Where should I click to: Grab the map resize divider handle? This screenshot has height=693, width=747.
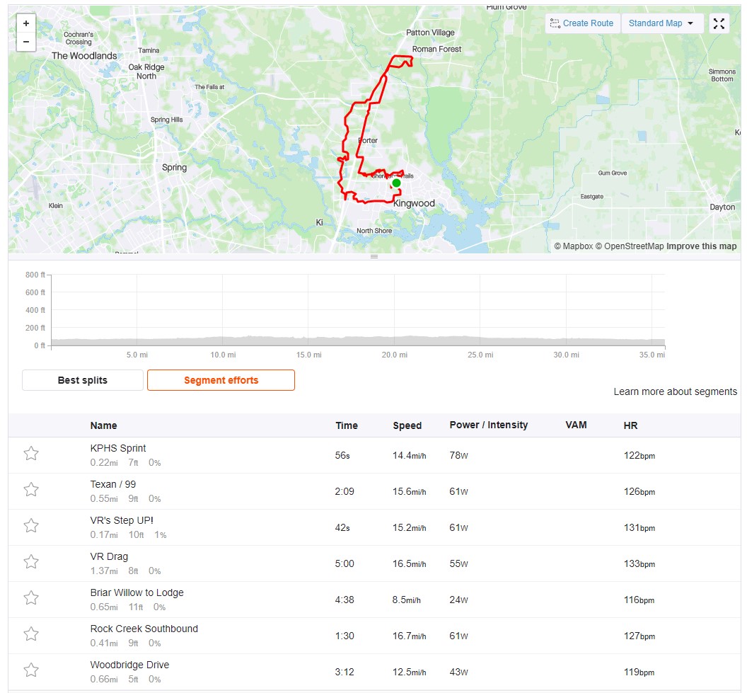click(x=374, y=256)
